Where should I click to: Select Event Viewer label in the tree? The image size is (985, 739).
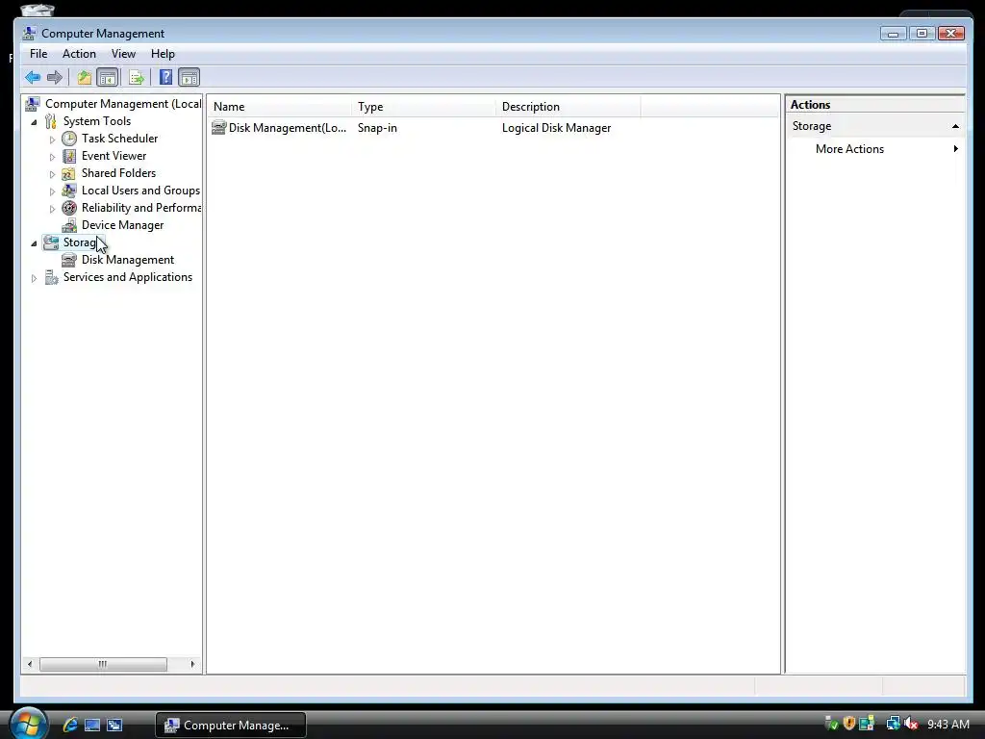pyautogui.click(x=114, y=156)
